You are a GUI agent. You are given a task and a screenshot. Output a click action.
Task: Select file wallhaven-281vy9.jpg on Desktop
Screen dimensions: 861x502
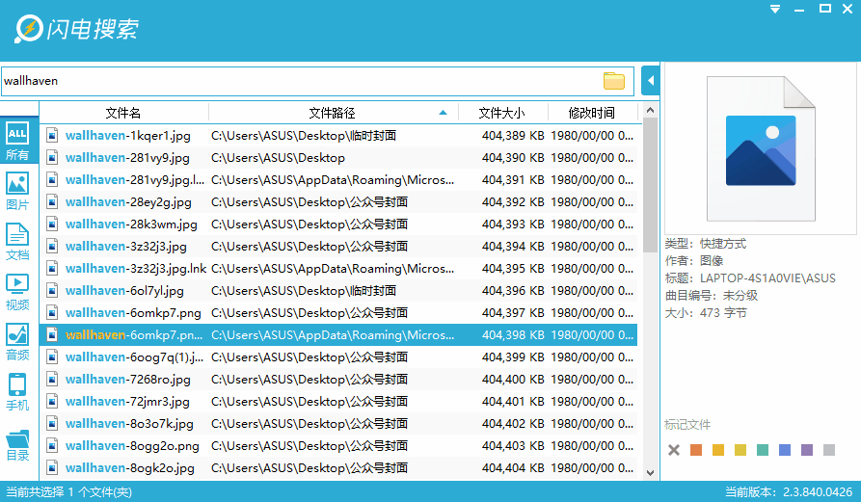click(338, 158)
